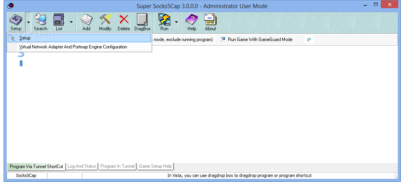Expand the List dropdown arrow

[x=71, y=22]
